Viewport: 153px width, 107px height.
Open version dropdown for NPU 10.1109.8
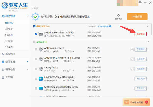tap(73, 91)
